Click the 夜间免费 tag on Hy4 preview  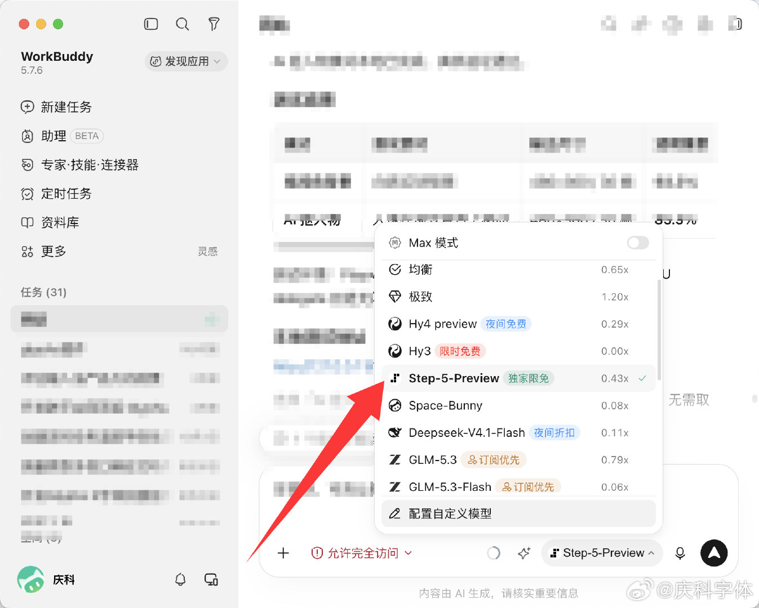pyautogui.click(x=506, y=324)
